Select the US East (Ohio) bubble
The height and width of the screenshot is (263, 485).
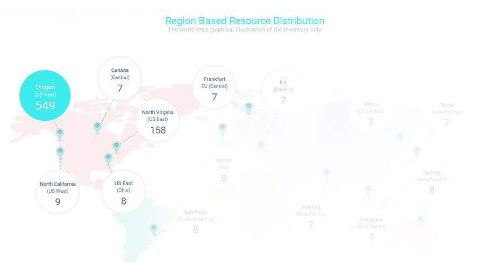click(x=124, y=192)
